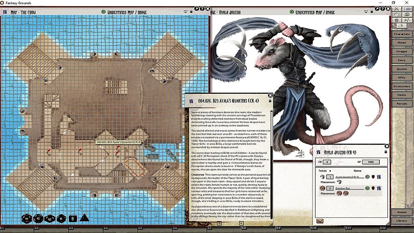Image resolution: width=414 pixels, height=233 pixels.
Task: Click the CR value field showing 4
Action: tap(327, 162)
